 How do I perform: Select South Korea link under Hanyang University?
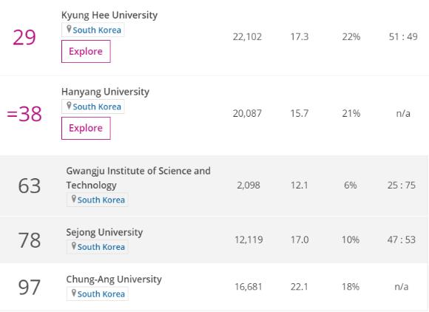pos(97,106)
